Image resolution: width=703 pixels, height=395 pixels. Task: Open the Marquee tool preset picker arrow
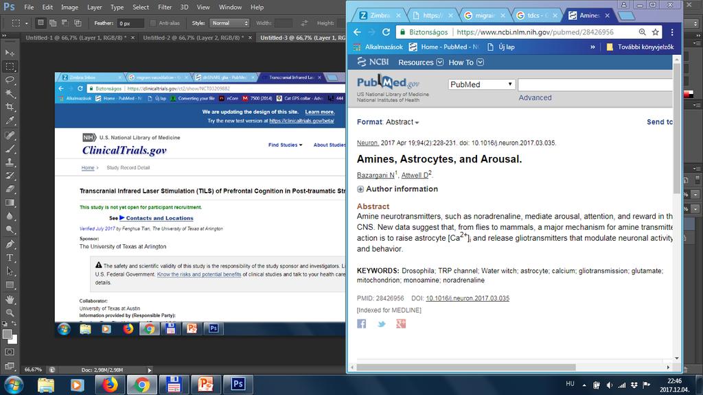(27, 23)
